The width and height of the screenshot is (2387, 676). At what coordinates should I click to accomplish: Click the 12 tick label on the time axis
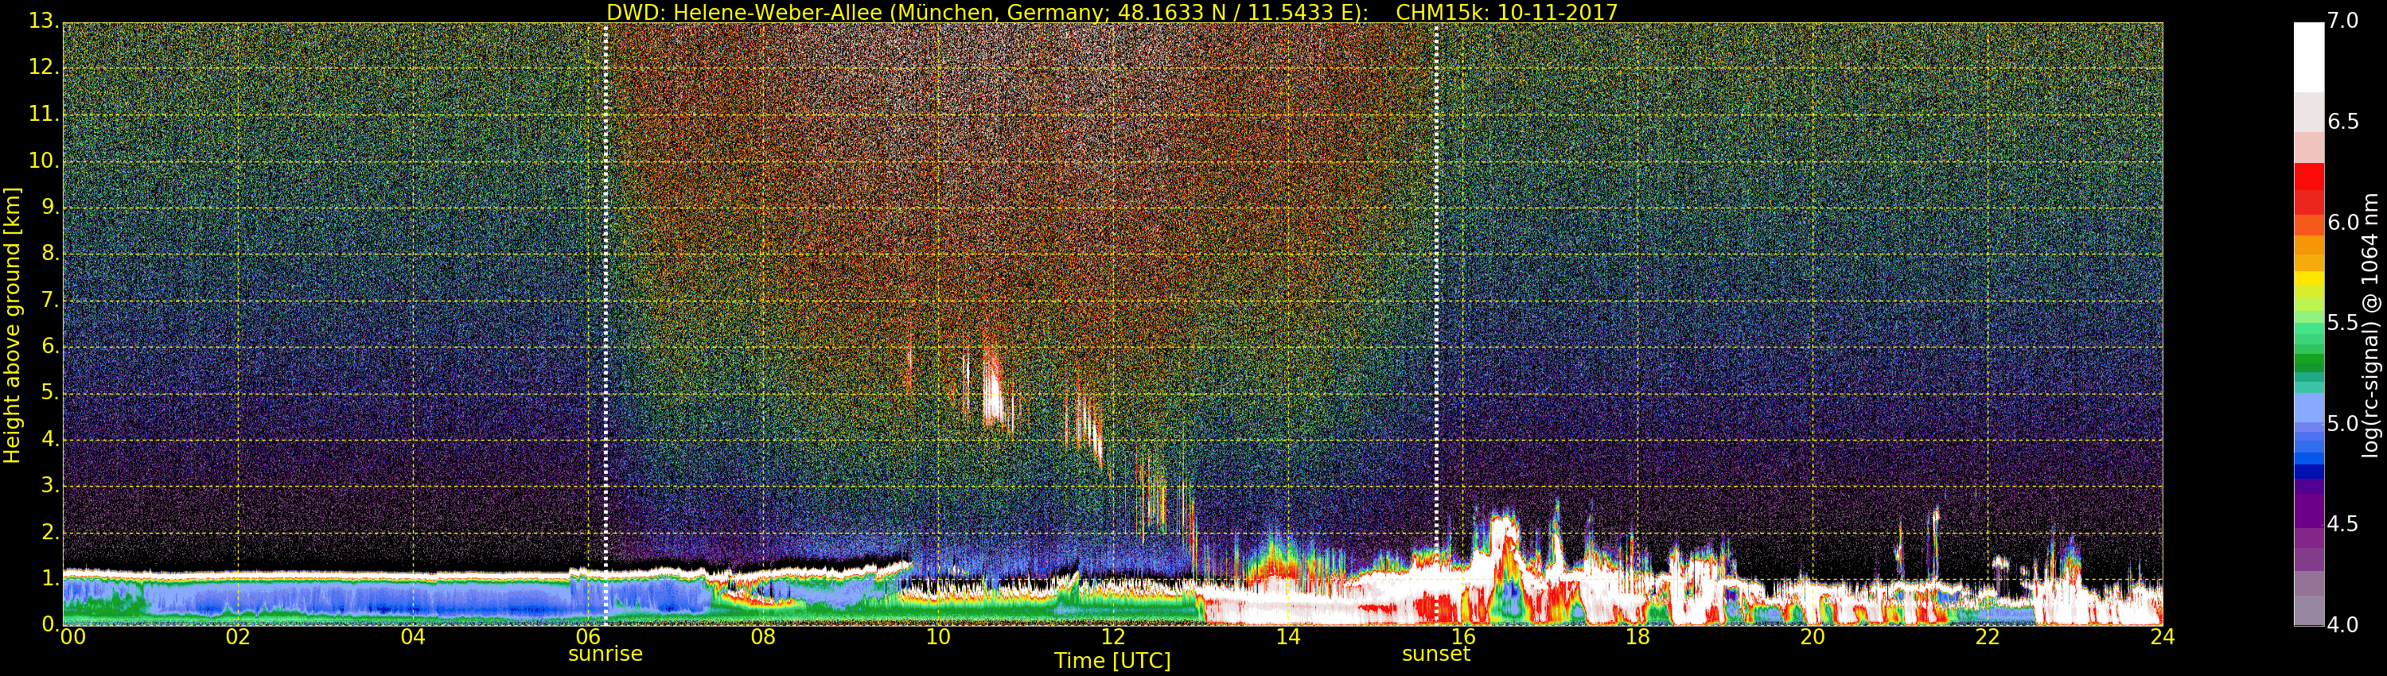pos(1113,637)
